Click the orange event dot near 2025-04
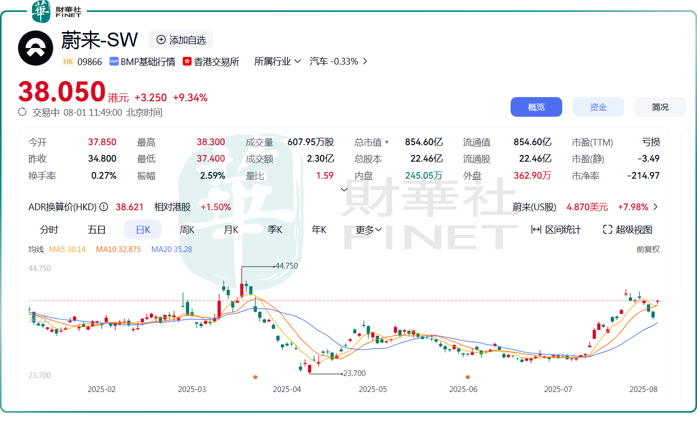 (x=255, y=377)
